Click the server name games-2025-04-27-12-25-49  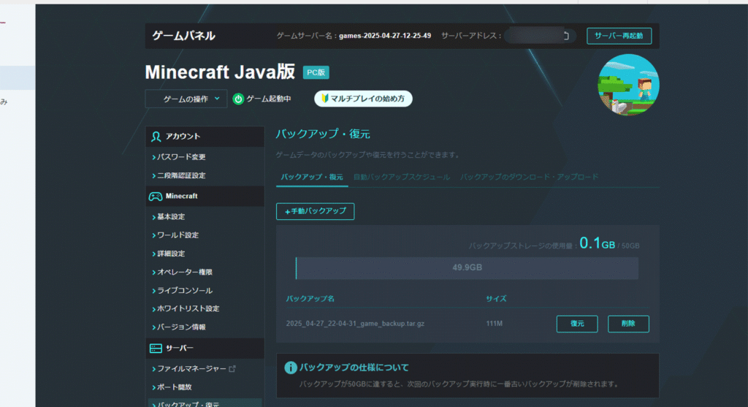click(385, 36)
